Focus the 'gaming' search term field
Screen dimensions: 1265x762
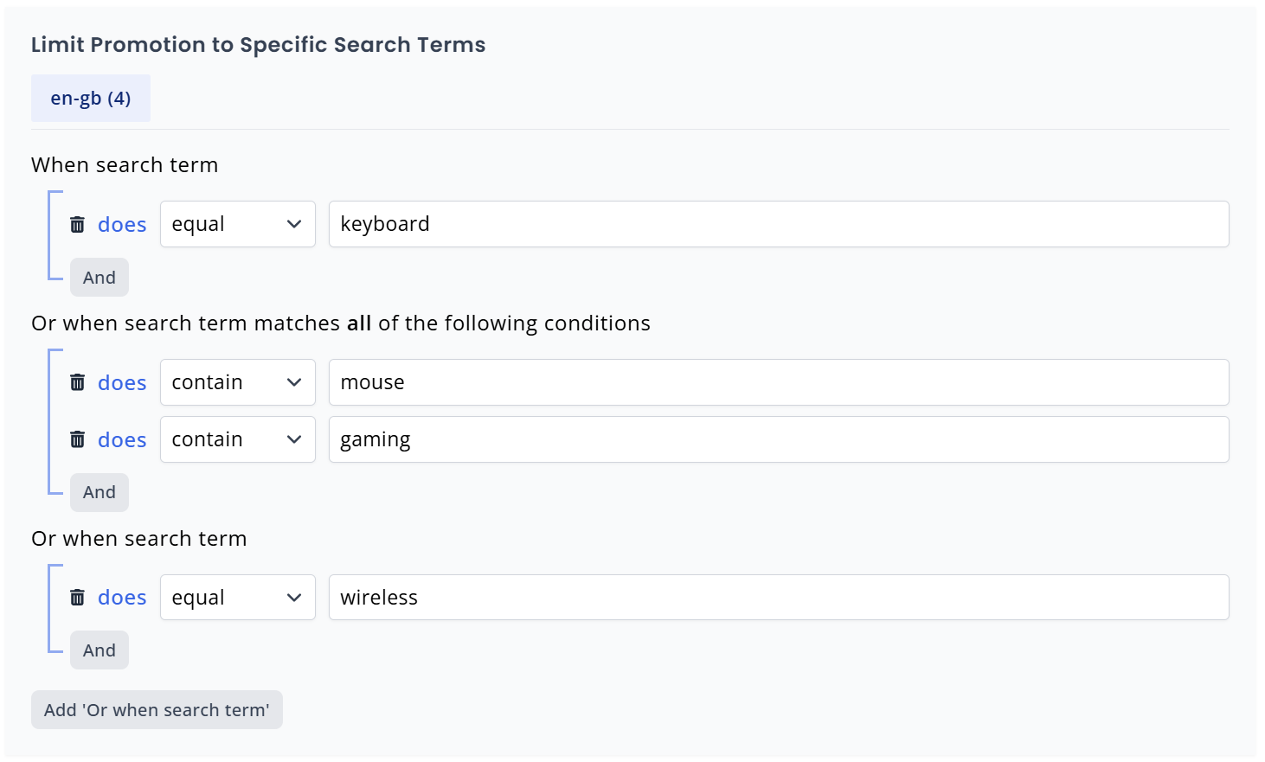[777, 439]
